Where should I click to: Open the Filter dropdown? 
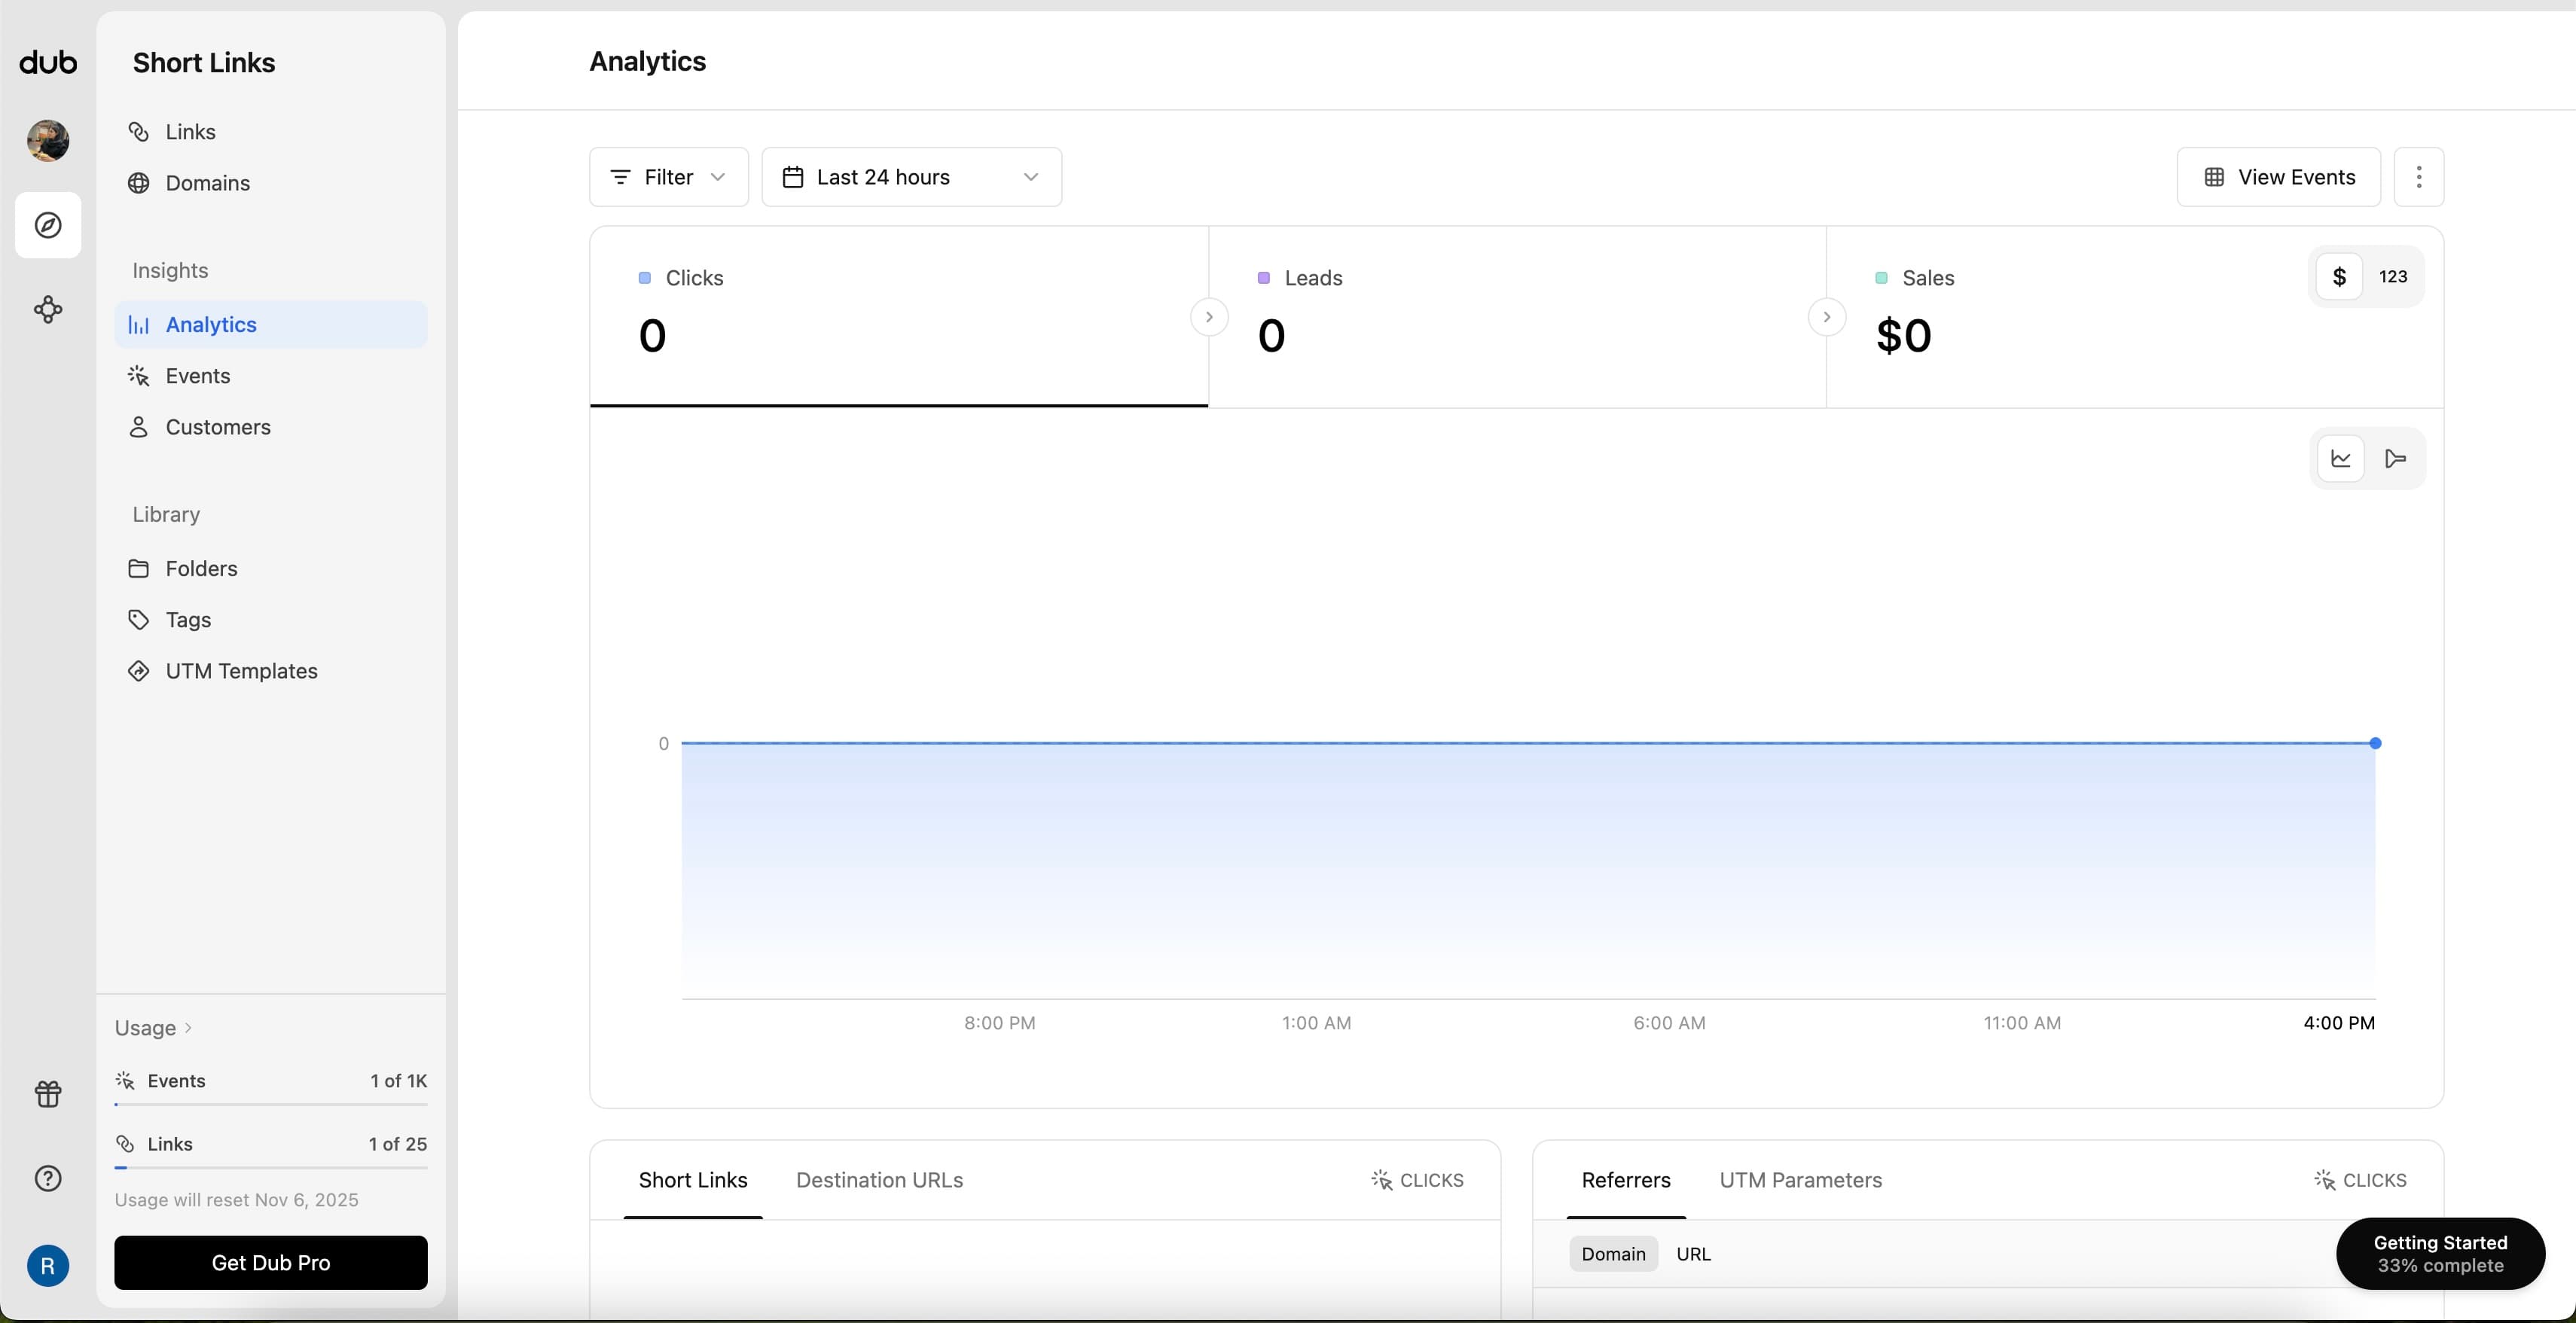[x=667, y=177]
